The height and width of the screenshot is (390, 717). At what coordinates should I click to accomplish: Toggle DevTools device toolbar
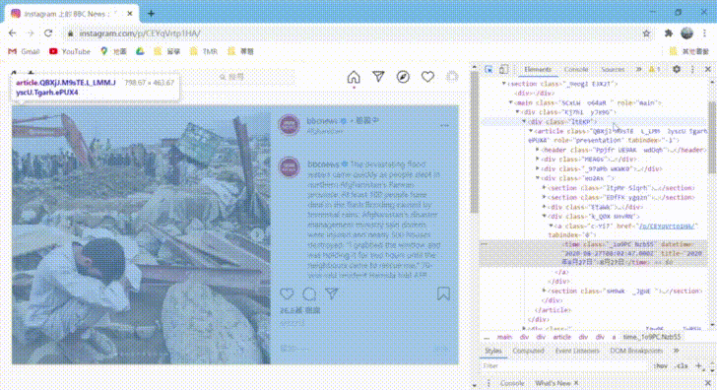[503, 70]
